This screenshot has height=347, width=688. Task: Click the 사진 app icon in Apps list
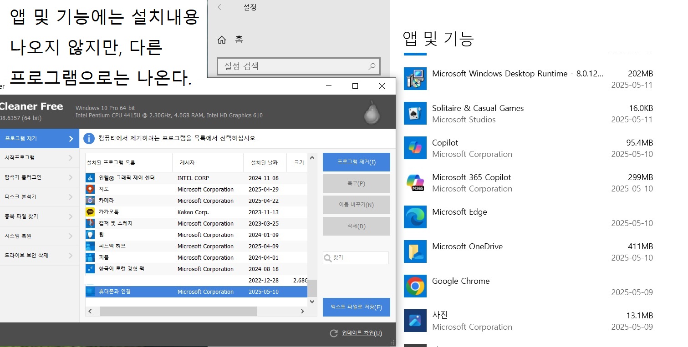(415, 321)
